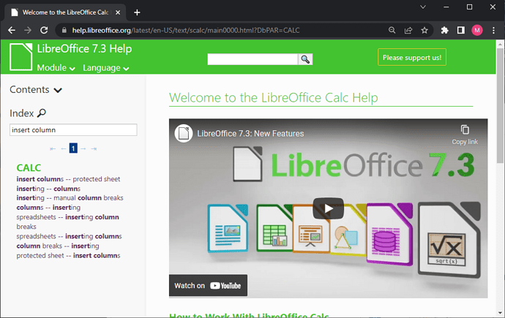This screenshot has width=505, height=318.
Task: Open the browser zoom magnifier icon
Action: 392,30
